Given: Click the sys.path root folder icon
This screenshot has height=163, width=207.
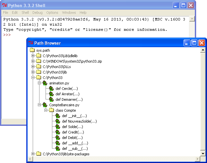Looking at the screenshot, I should 32,50.
